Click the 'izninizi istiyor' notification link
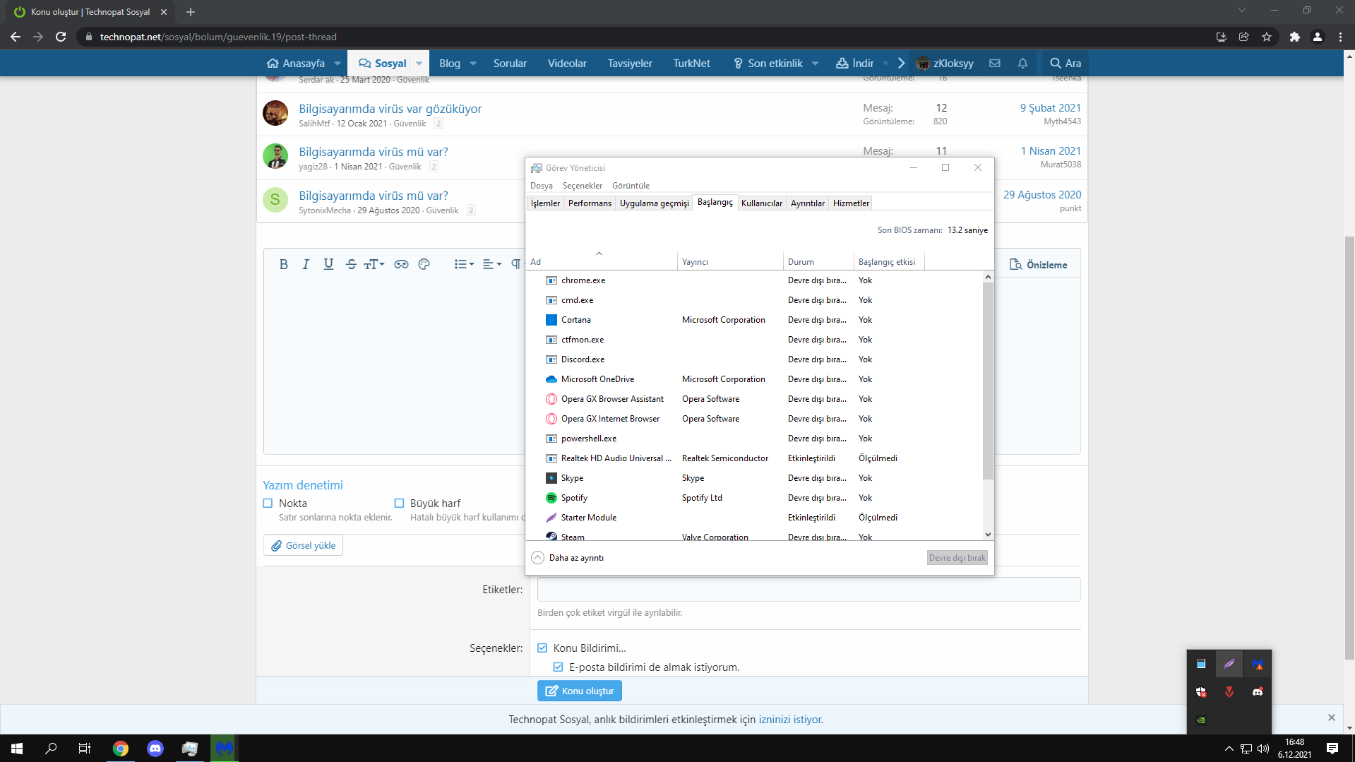Screen dimensions: 1355x762 (x=791, y=720)
